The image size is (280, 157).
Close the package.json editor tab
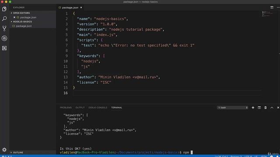pyautogui.click(x=81, y=7)
